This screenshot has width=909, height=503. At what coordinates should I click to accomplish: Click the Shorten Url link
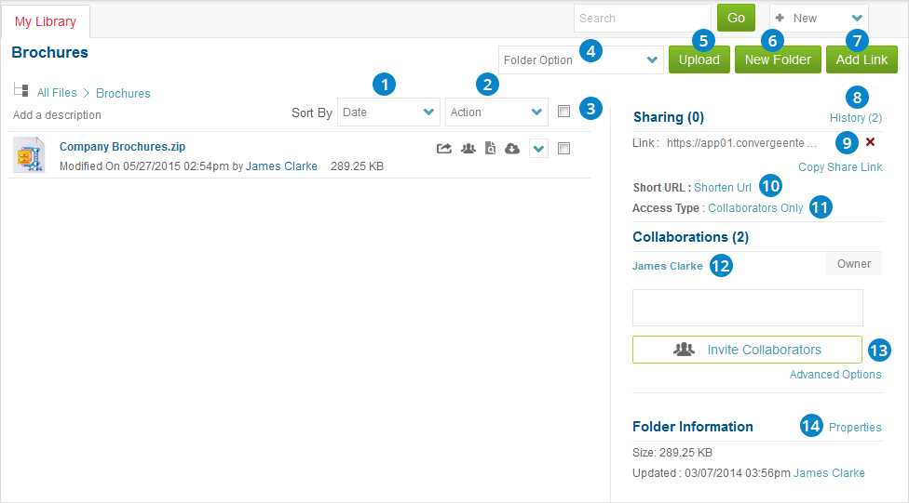[723, 188]
